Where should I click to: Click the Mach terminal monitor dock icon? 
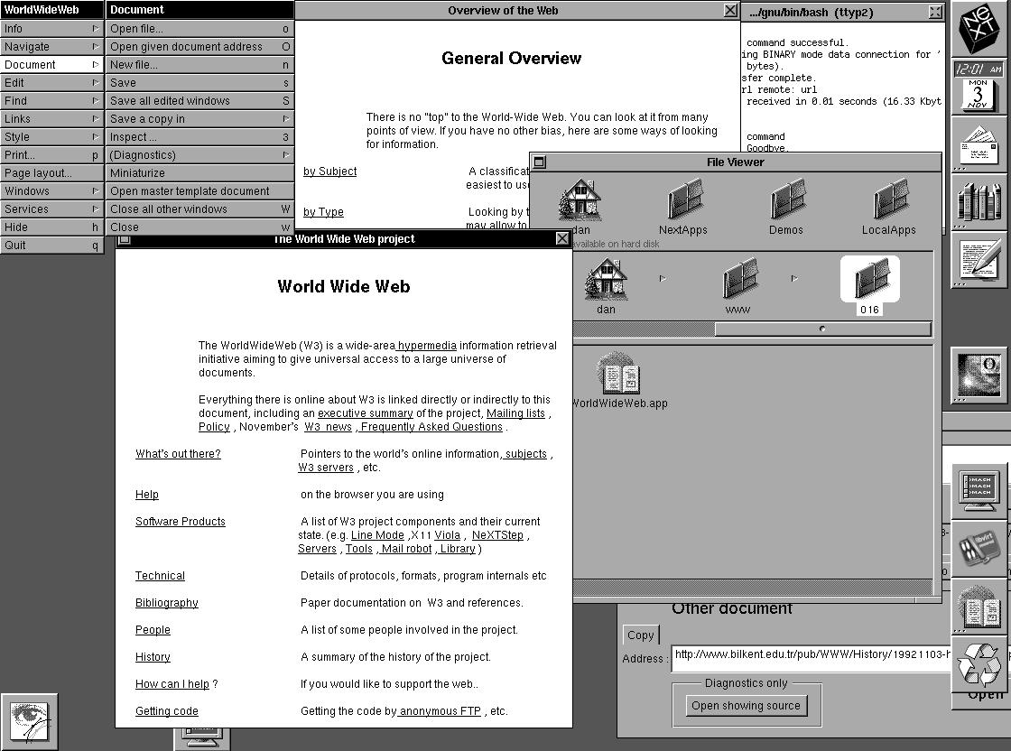click(979, 492)
